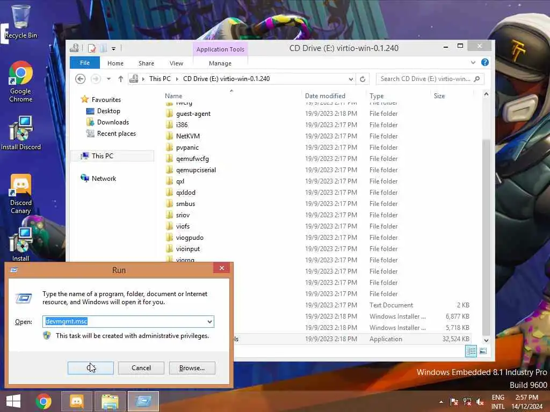Open the volume mute tray icon
This screenshot has height=412, width=550.
coord(480,401)
